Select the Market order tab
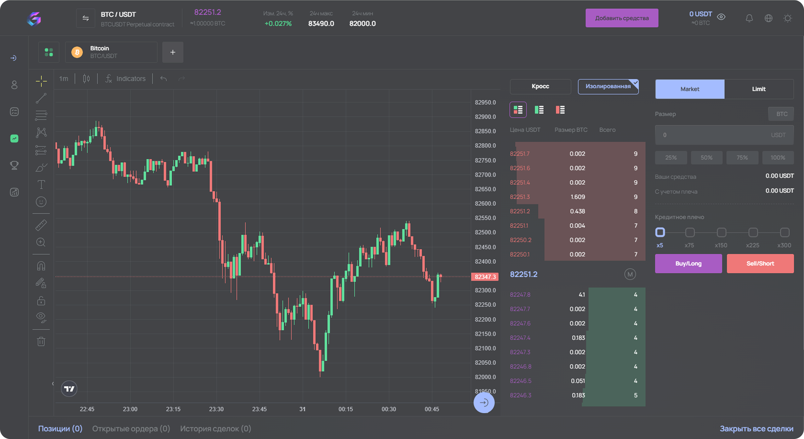This screenshot has height=439, width=804. point(690,89)
